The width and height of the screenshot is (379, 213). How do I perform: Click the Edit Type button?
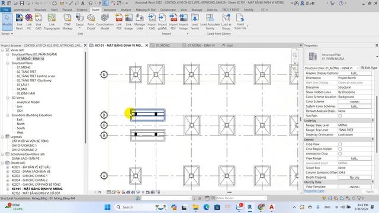[x=369, y=68]
